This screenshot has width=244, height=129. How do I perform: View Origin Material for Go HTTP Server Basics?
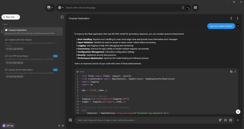point(15,63)
